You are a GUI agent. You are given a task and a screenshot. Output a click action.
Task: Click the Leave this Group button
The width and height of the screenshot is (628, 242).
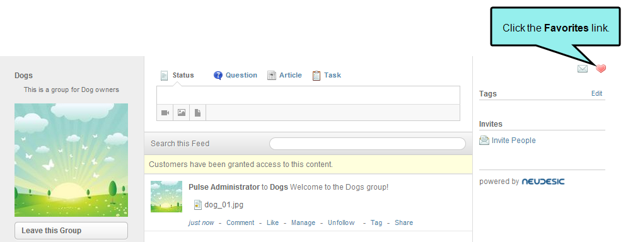pos(71,231)
